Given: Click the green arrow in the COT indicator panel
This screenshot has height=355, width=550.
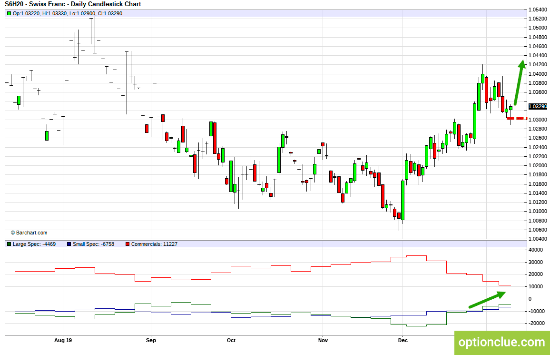Looking at the screenshot, I should [x=487, y=300].
